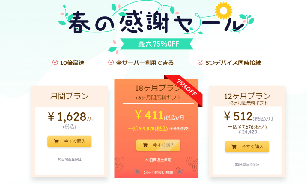307x184 pixels.
Task: Click the ¥411 price in orange card
Action: (149, 115)
